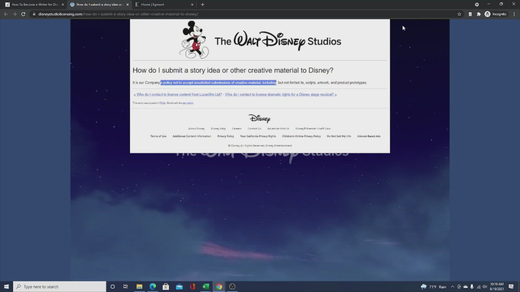This screenshot has width=520, height=292.
Task: Open Children's Online Privacy Policy link
Action: point(301,136)
